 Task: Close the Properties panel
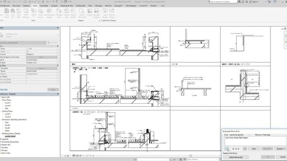click(x=58, y=28)
